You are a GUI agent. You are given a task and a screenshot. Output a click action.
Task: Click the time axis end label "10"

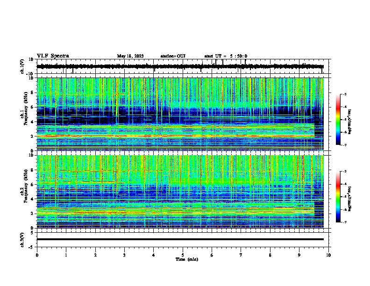[x=328, y=255]
